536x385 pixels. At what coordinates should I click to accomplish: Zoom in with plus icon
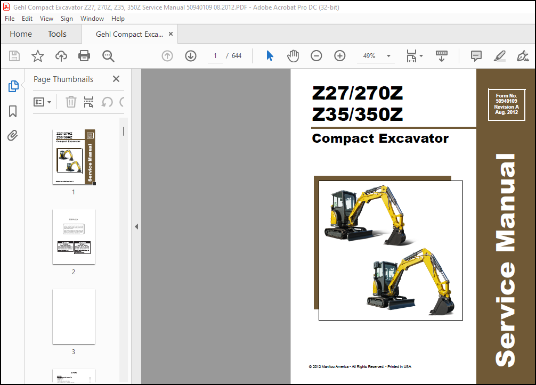point(340,56)
